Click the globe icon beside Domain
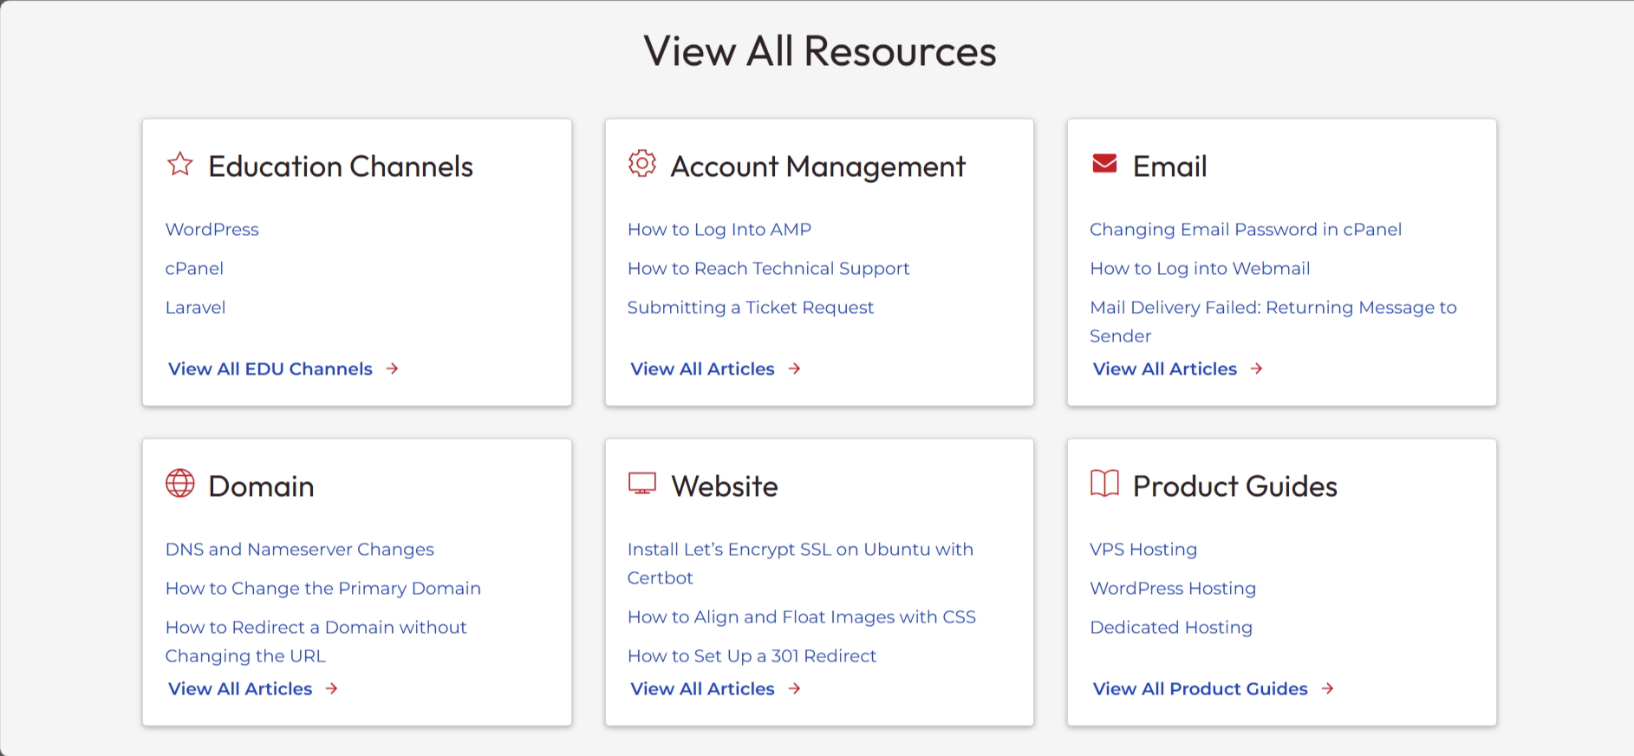Screen dimensions: 1634x756 pyautogui.click(x=180, y=483)
